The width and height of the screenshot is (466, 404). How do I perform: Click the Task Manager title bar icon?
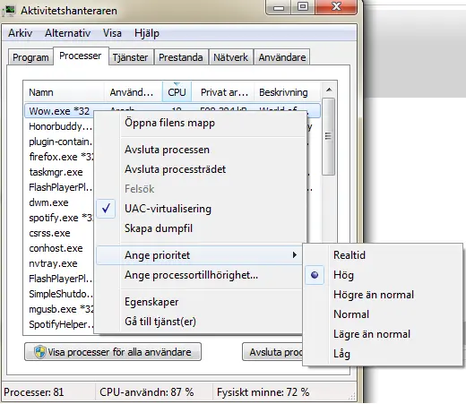coord(9,11)
